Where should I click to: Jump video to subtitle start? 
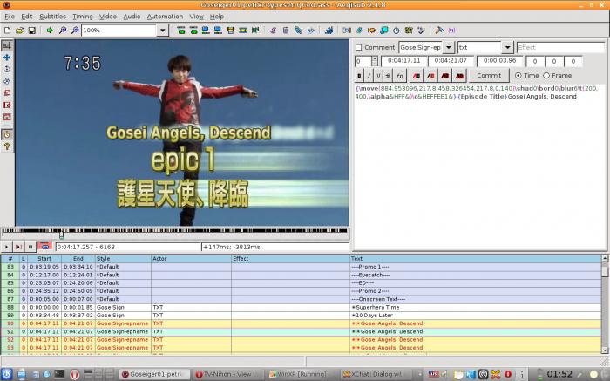pos(181,30)
